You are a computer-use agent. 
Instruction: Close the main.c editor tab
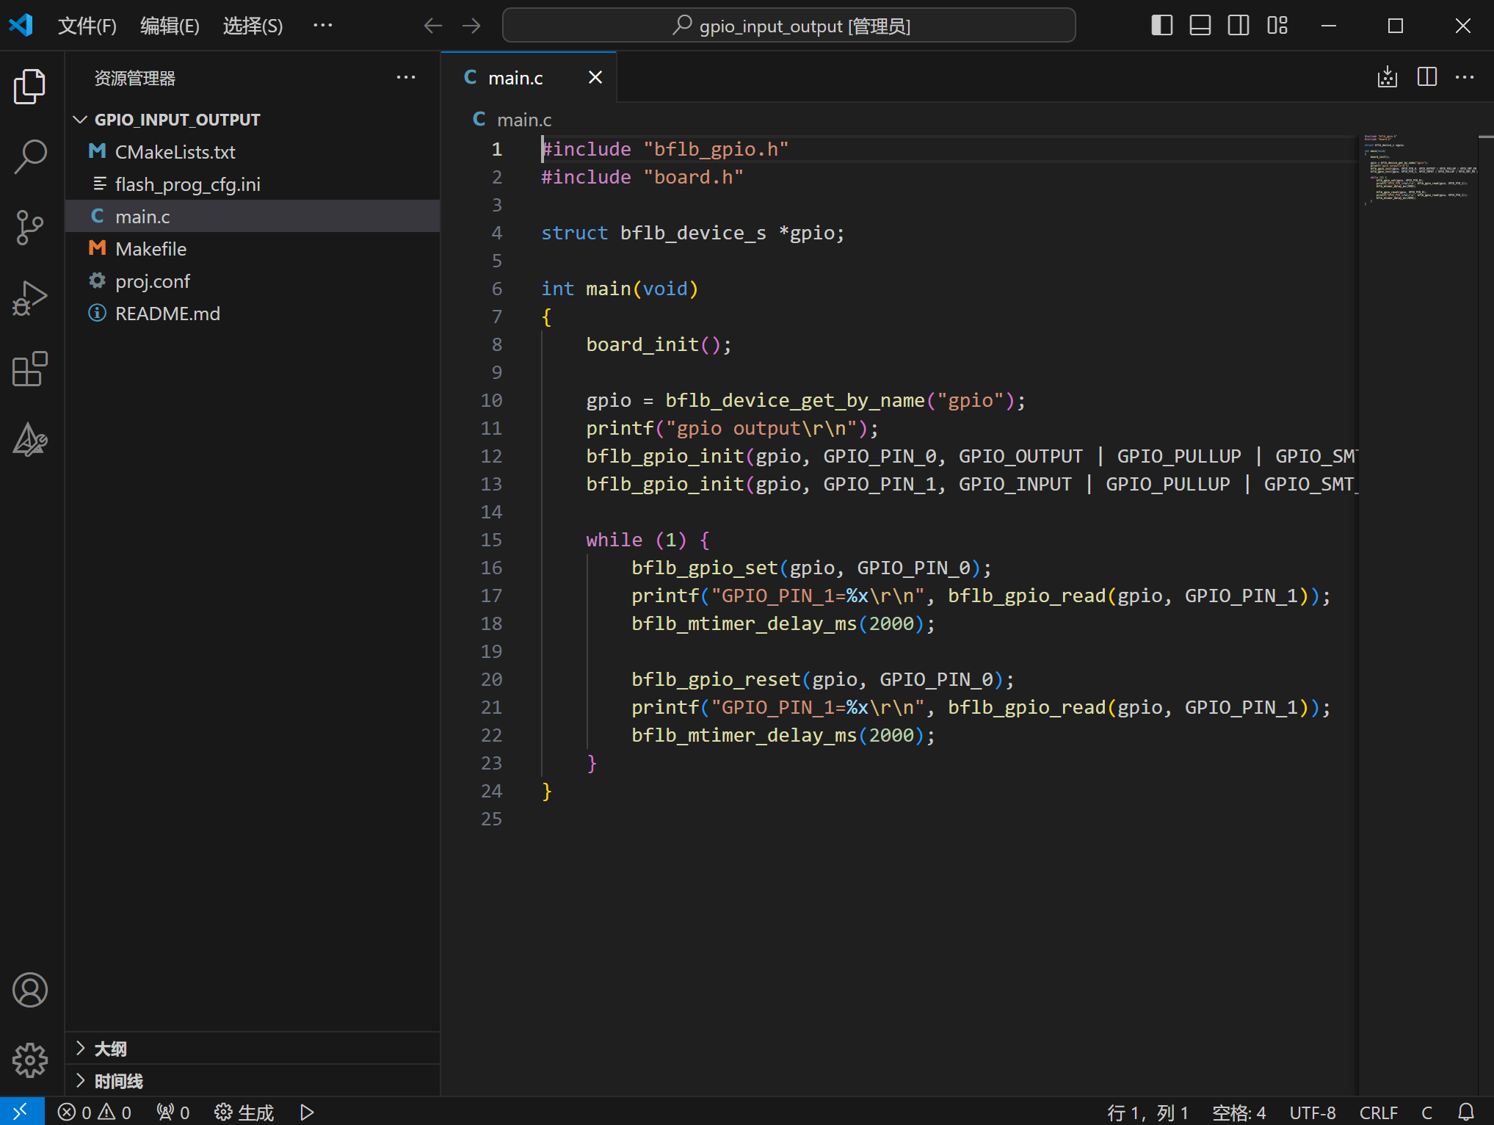pyautogui.click(x=595, y=78)
